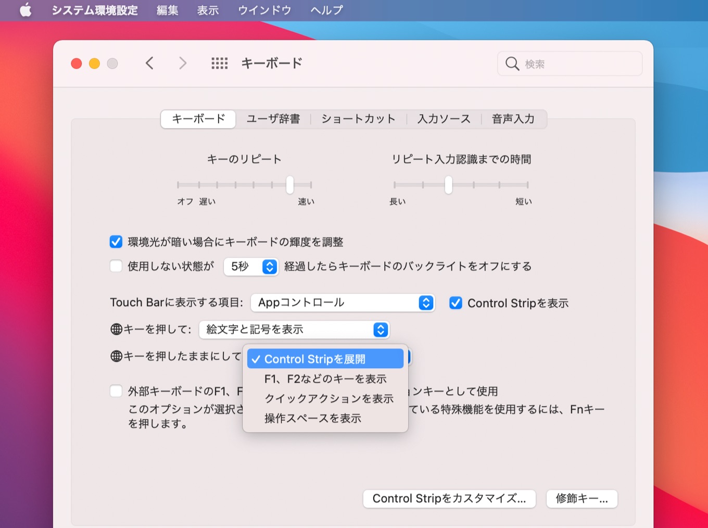Toggle 使用しない状態が backlight-off checkbox
Viewport: 708px width, 528px height.
point(116,266)
